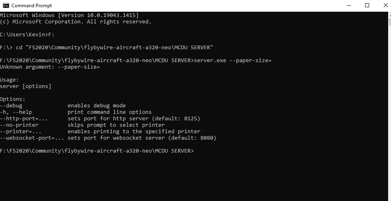The height and width of the screenshot is (201, 391).
Task: Click the Command Prompt title text
Action: [x=32, y=6]
